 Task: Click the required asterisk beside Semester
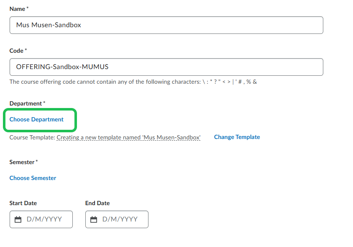37,162
